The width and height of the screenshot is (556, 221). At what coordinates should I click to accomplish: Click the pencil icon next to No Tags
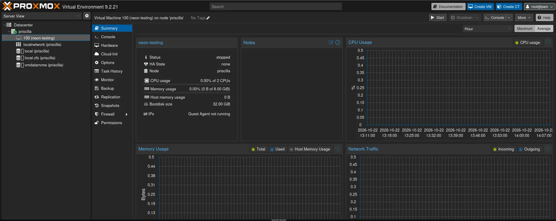click(208, 18)
